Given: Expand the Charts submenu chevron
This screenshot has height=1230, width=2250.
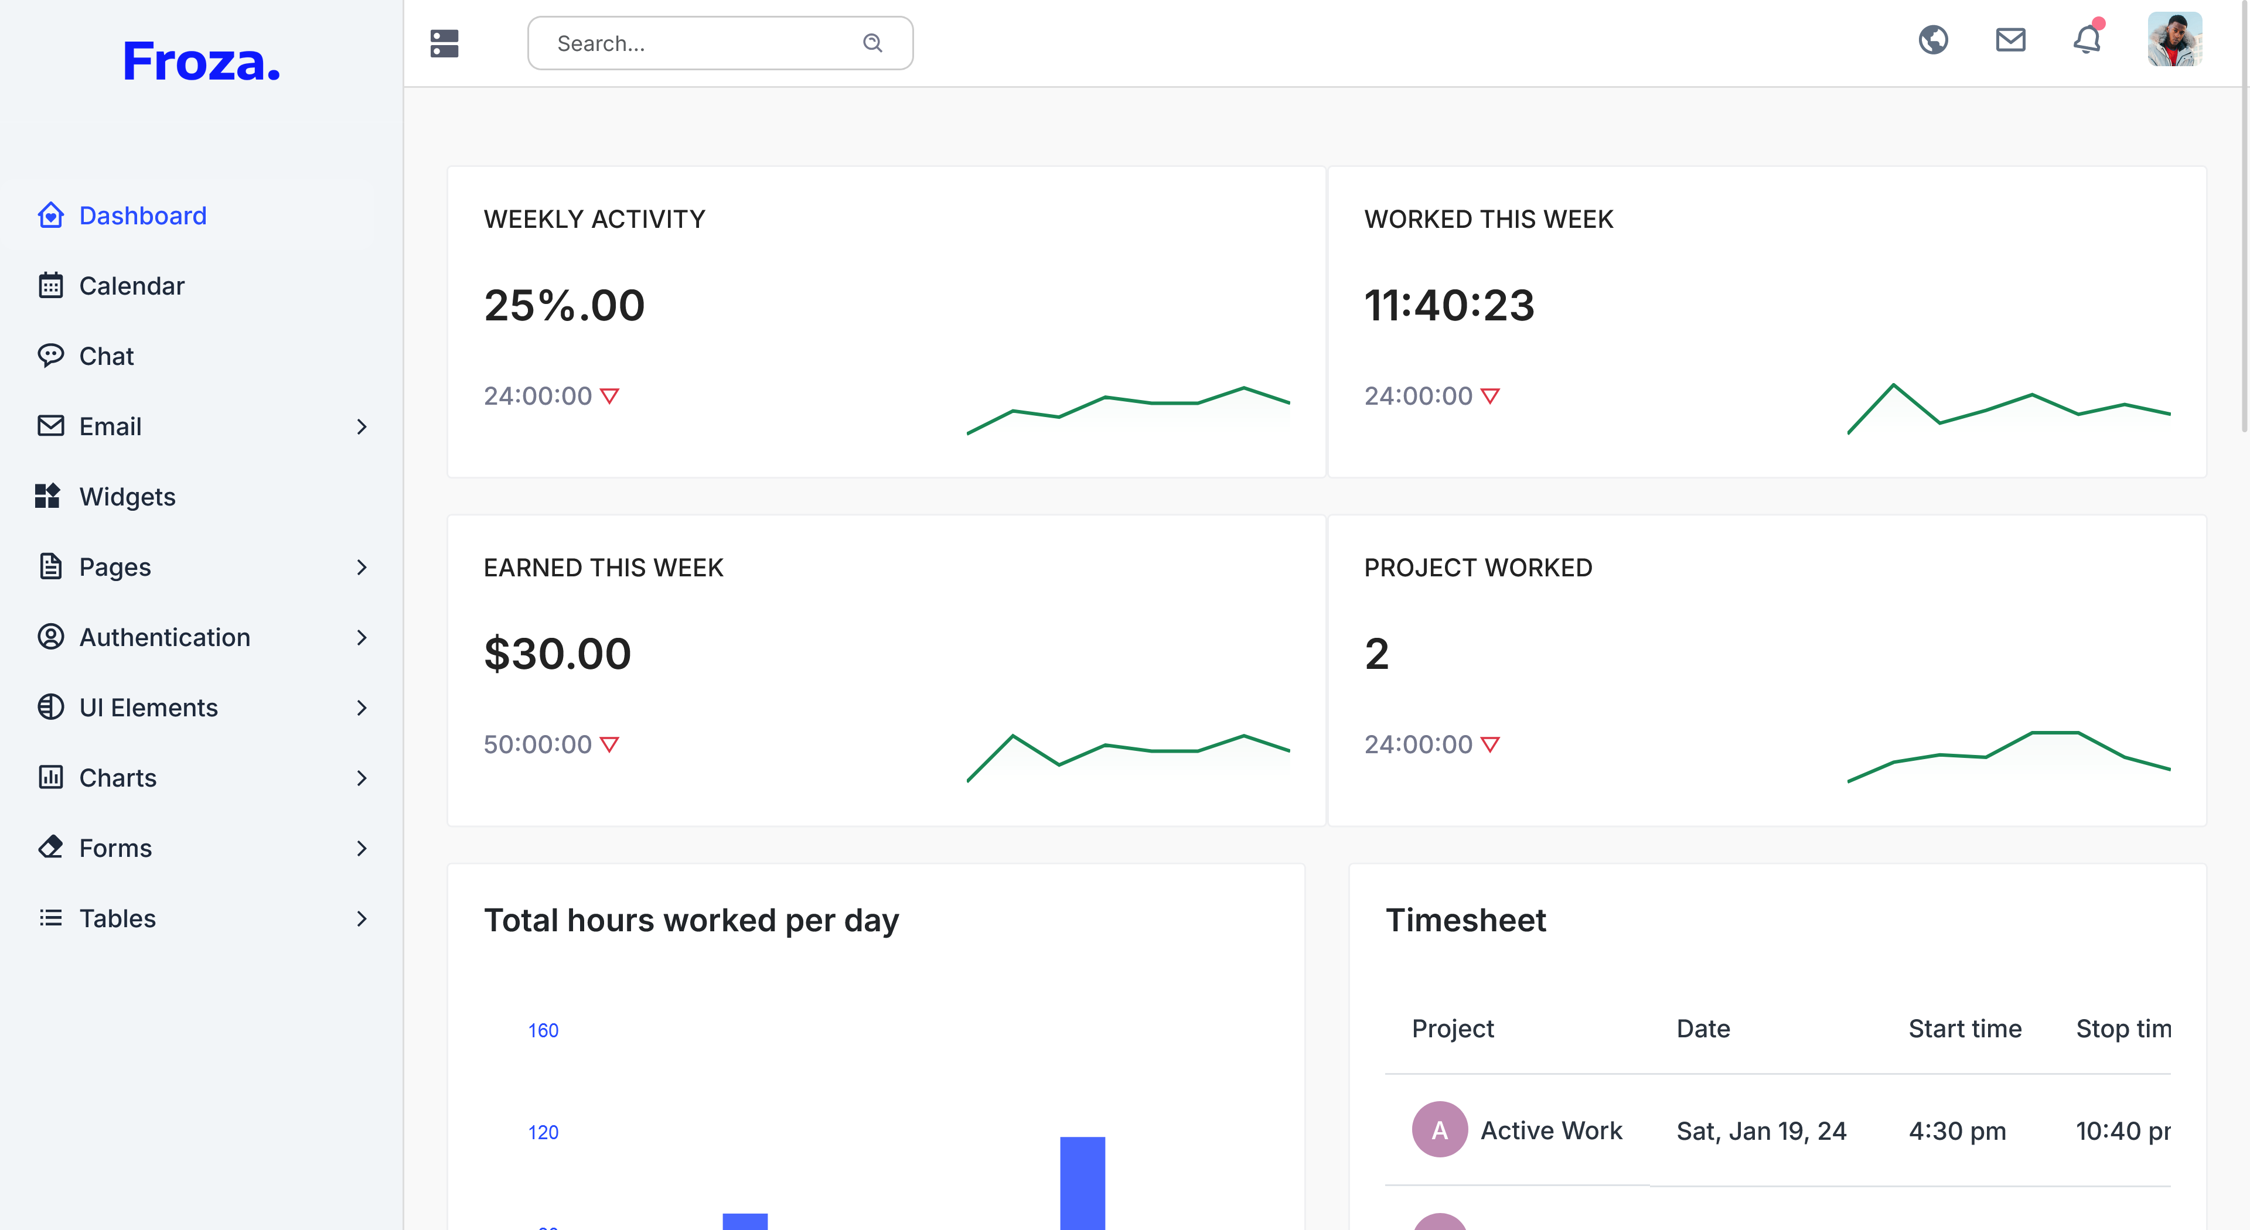Looking at the screenshot, I should [362, 778].
